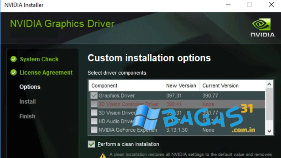Select the Graphics Driver row text
This screenshot has height=158, width=281.
(117, 96)
